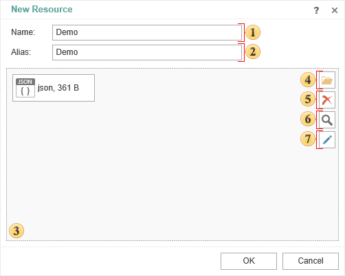The height and width of the screenshot is (276, 345).
Task: View the resource using the magnifier icon
Action: pyautogui.click(x=327, y=120)
